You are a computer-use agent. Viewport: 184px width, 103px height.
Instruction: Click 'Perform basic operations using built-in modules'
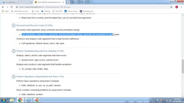coord(38,81)
